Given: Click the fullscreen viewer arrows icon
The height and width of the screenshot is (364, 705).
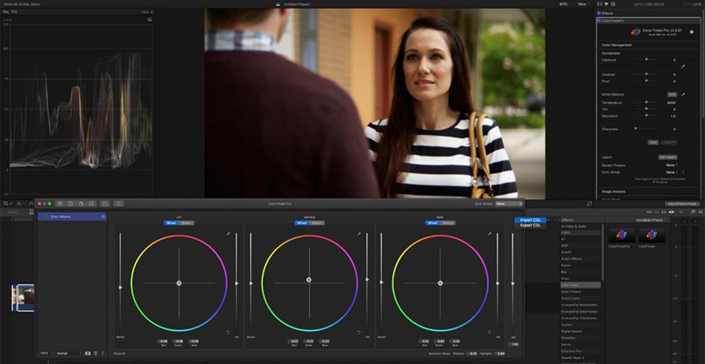Looking at the screenshot, I should click(x=589, y=204).
